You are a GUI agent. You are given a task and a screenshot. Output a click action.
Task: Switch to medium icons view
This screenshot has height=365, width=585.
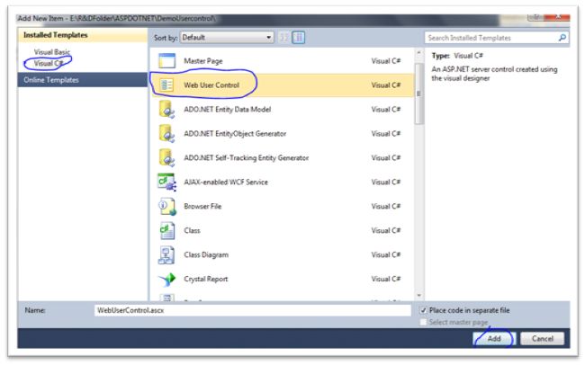coord(299,37)
